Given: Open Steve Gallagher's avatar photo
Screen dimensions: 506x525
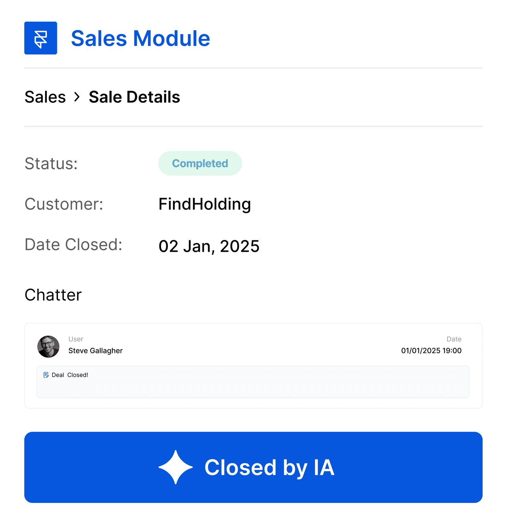Looking at the screenshot, I should pyautogui.click(x=48, y=347).
